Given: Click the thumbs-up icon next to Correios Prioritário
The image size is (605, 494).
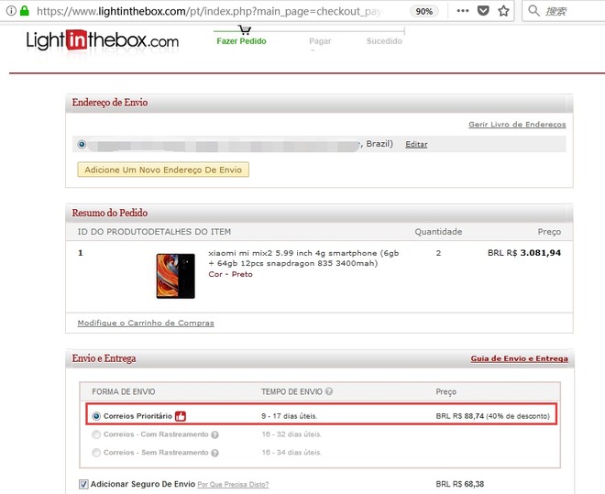Looking at the screenshot, I should [x=181, y=416].
